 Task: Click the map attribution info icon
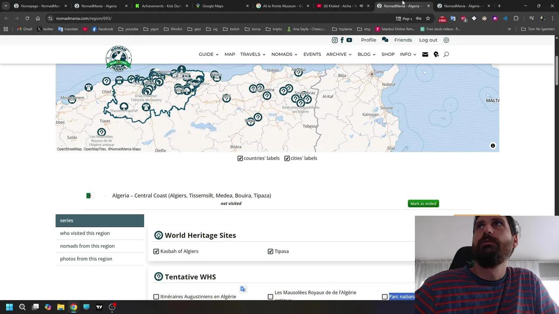[x=493, y=146]
